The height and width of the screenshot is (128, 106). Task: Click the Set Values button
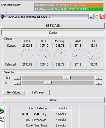click(38, 92)
